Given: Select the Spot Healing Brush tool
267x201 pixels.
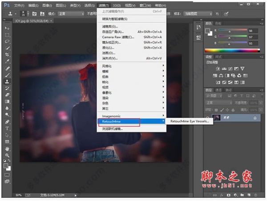Looking at the screenshot, I should 7,68.
